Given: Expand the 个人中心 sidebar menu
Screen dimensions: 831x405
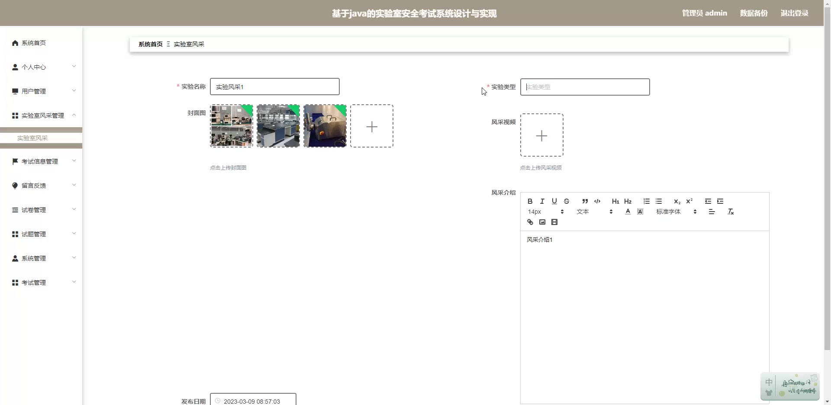Looking at the screenshot, I should (41, 67).
